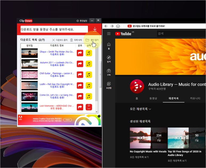
Task: Open the Top 50 Free Songs of 2020 playlist thumbnail
Action: [x=187, y=138]
